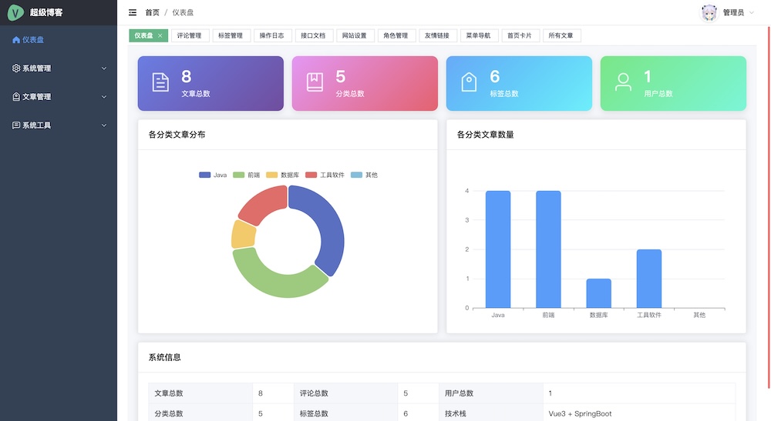Click the 超级博客 site title

(46, 12)
